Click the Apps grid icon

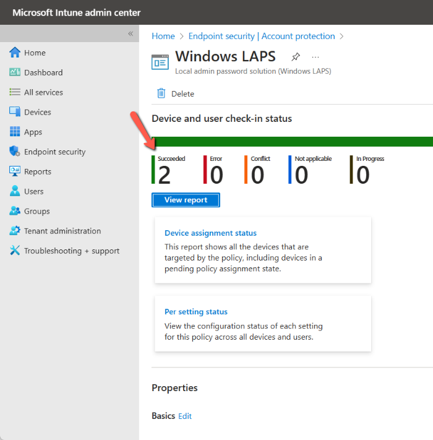15,131
